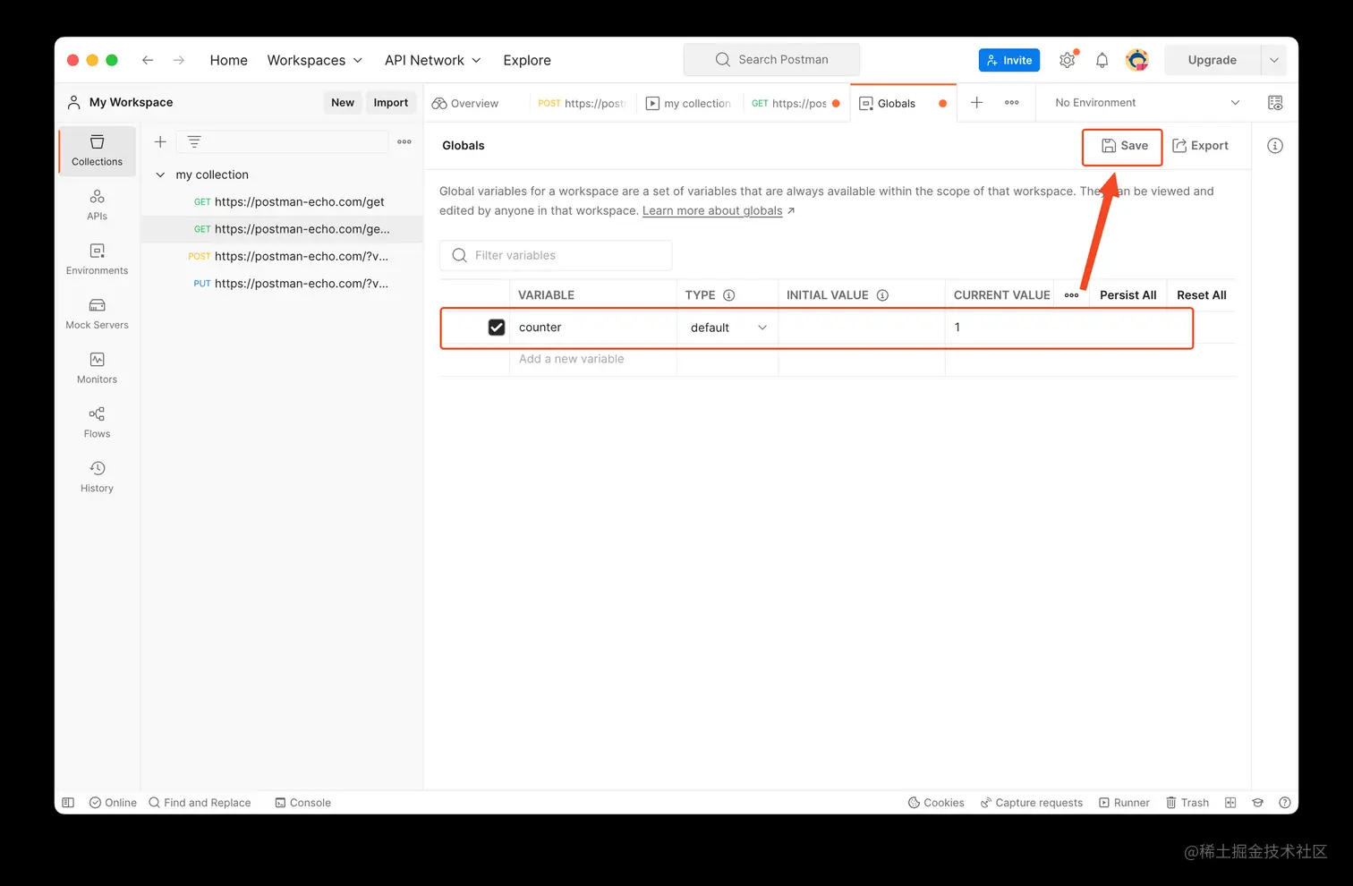Go back with the left arrow
Screen dimensions: 1353x886
148,60
